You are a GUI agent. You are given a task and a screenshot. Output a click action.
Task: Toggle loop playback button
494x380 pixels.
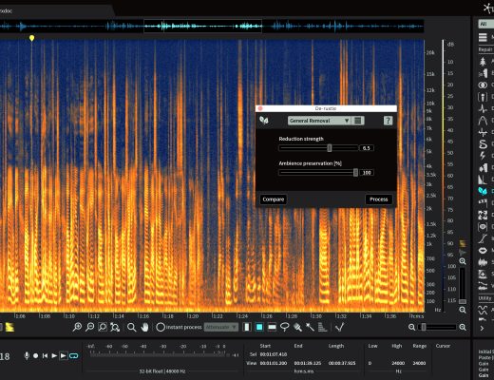coord(74,356)
